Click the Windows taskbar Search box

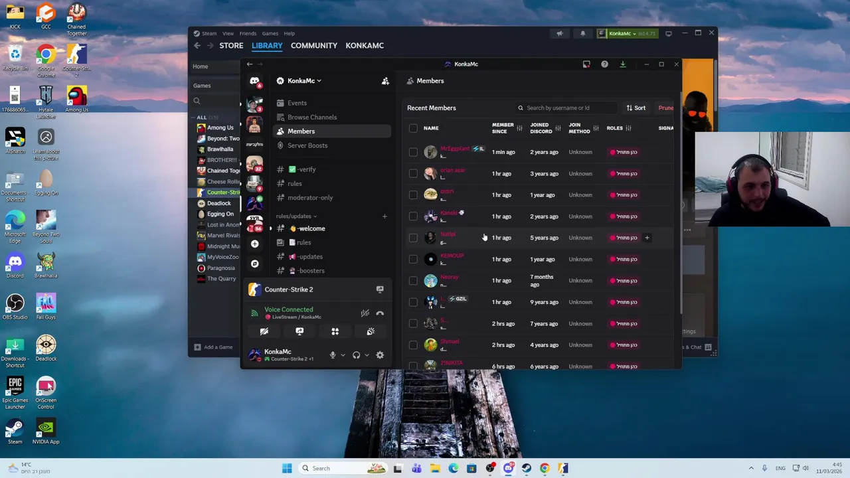click(x=343, y=468)
